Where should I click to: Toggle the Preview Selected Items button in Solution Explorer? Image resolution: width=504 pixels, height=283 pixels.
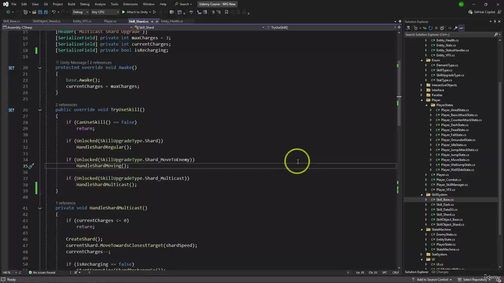[461, 28]
